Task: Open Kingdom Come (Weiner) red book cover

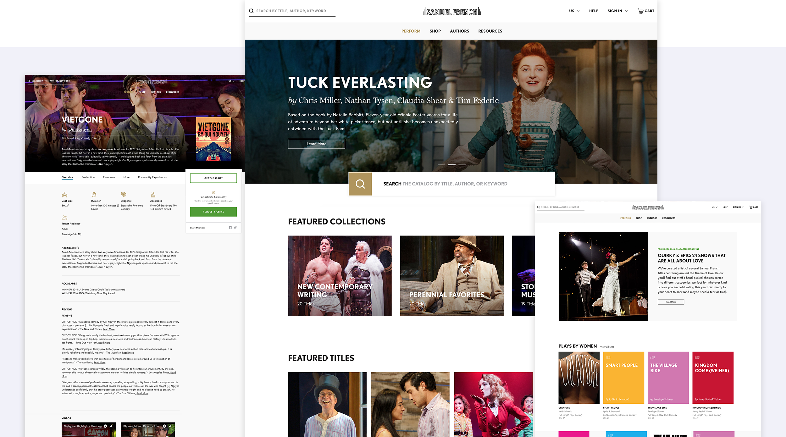Action: [713, 378]
